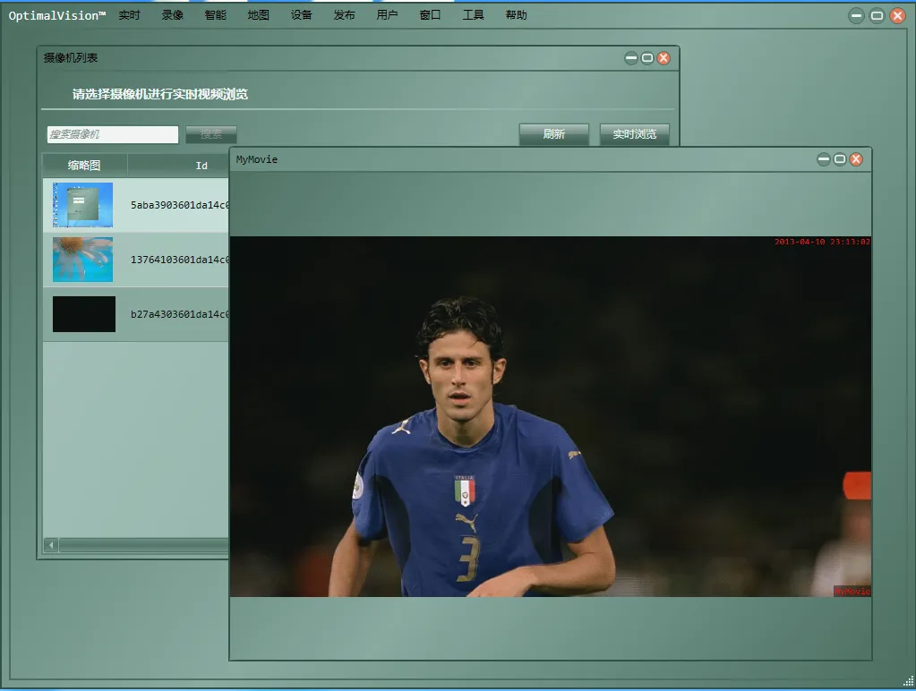Click the 摄像机列表 window title
This screenshot has width=916, height=691.
click(x=71, y=58)
